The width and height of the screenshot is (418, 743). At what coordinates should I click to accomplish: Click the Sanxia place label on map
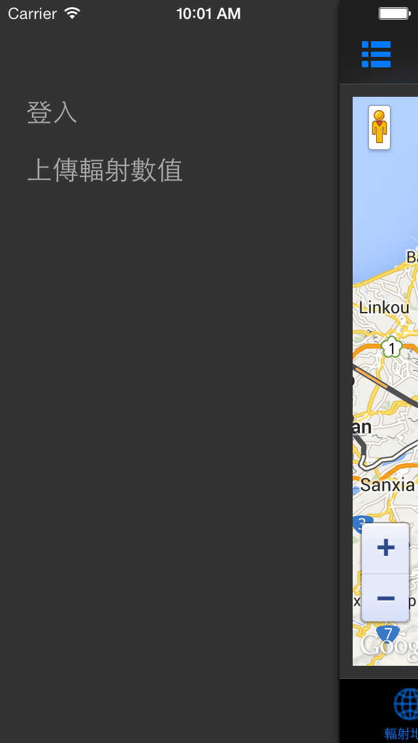pos(388,485)
